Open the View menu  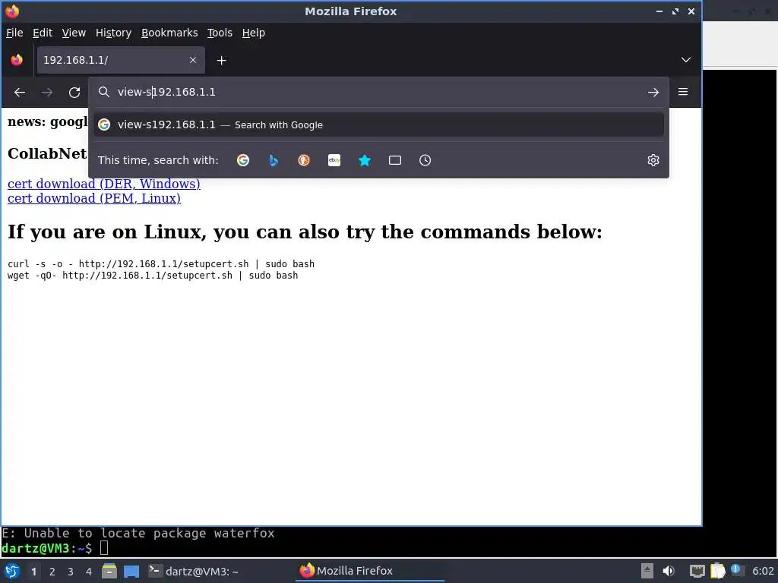(x=74, y=33)
